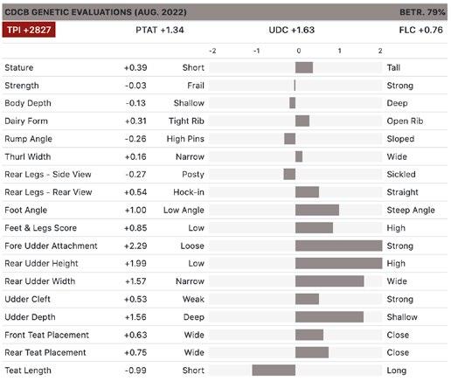
Task: Select the Rear Legs - Side View label
Action: point(48,174)
